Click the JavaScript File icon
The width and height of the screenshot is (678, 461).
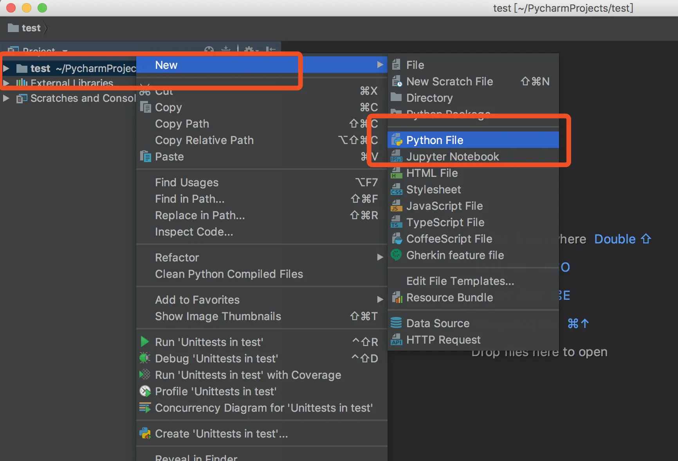point(397,205)
